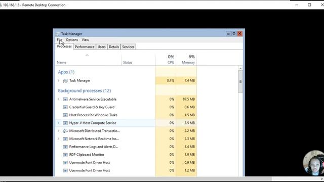Image resolution: width=324 pixels, height=182 pixels.
Task: Switch to the Users tab
Action: click(101, 47)
